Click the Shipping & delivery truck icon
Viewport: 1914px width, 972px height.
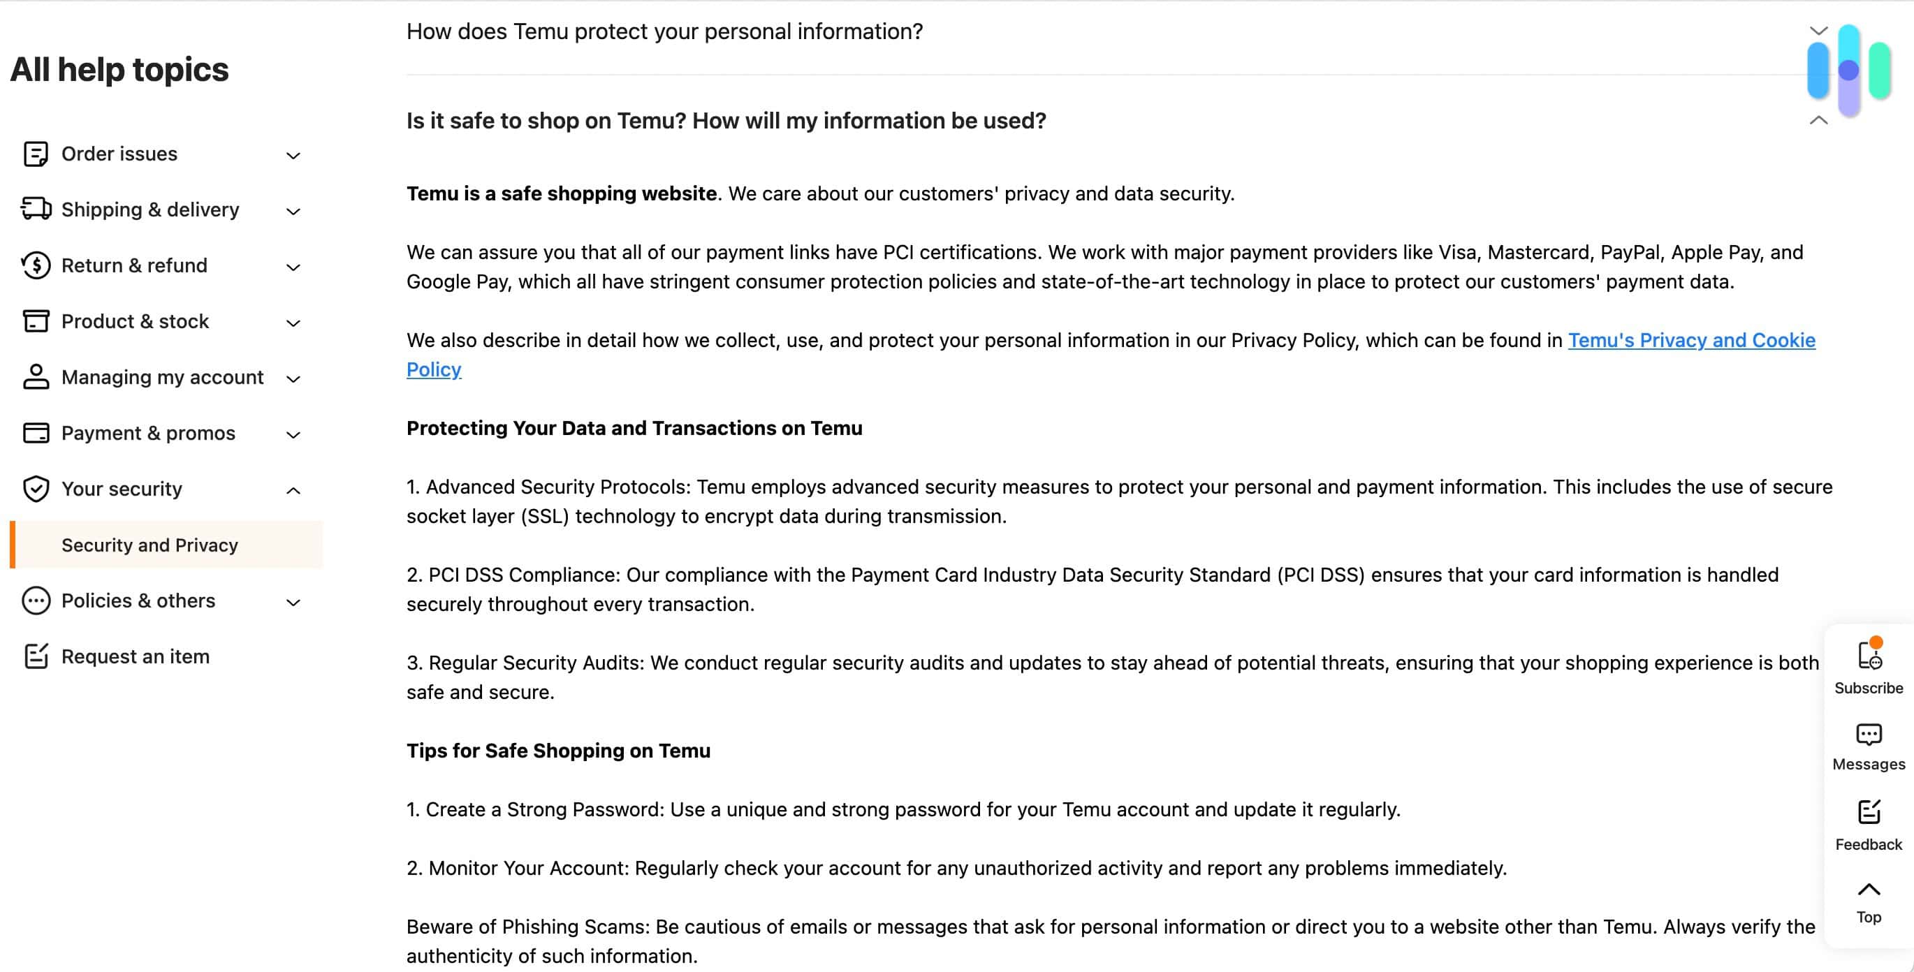point(35,209)
